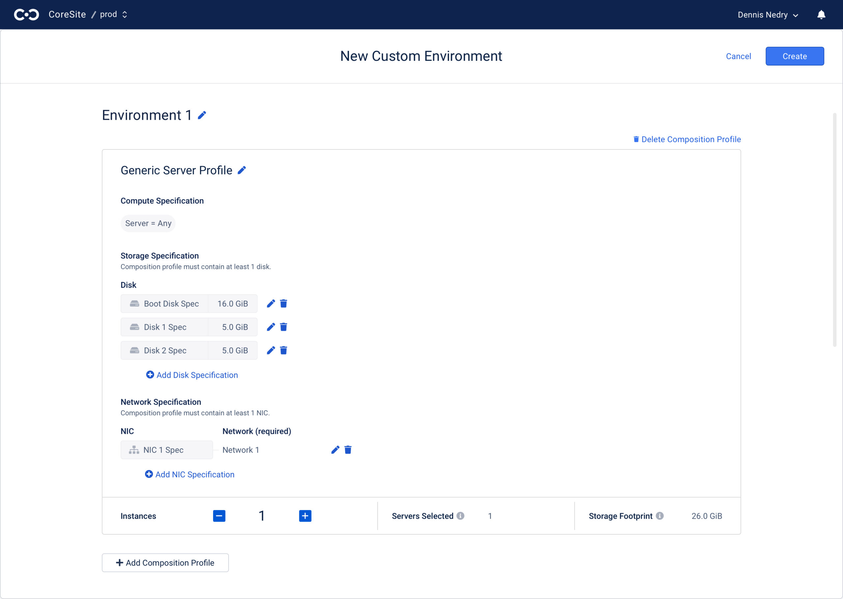The image size is (843, 599).
Task: Delete the Boot Disk Spec entry
Action: tap(283, 303)
